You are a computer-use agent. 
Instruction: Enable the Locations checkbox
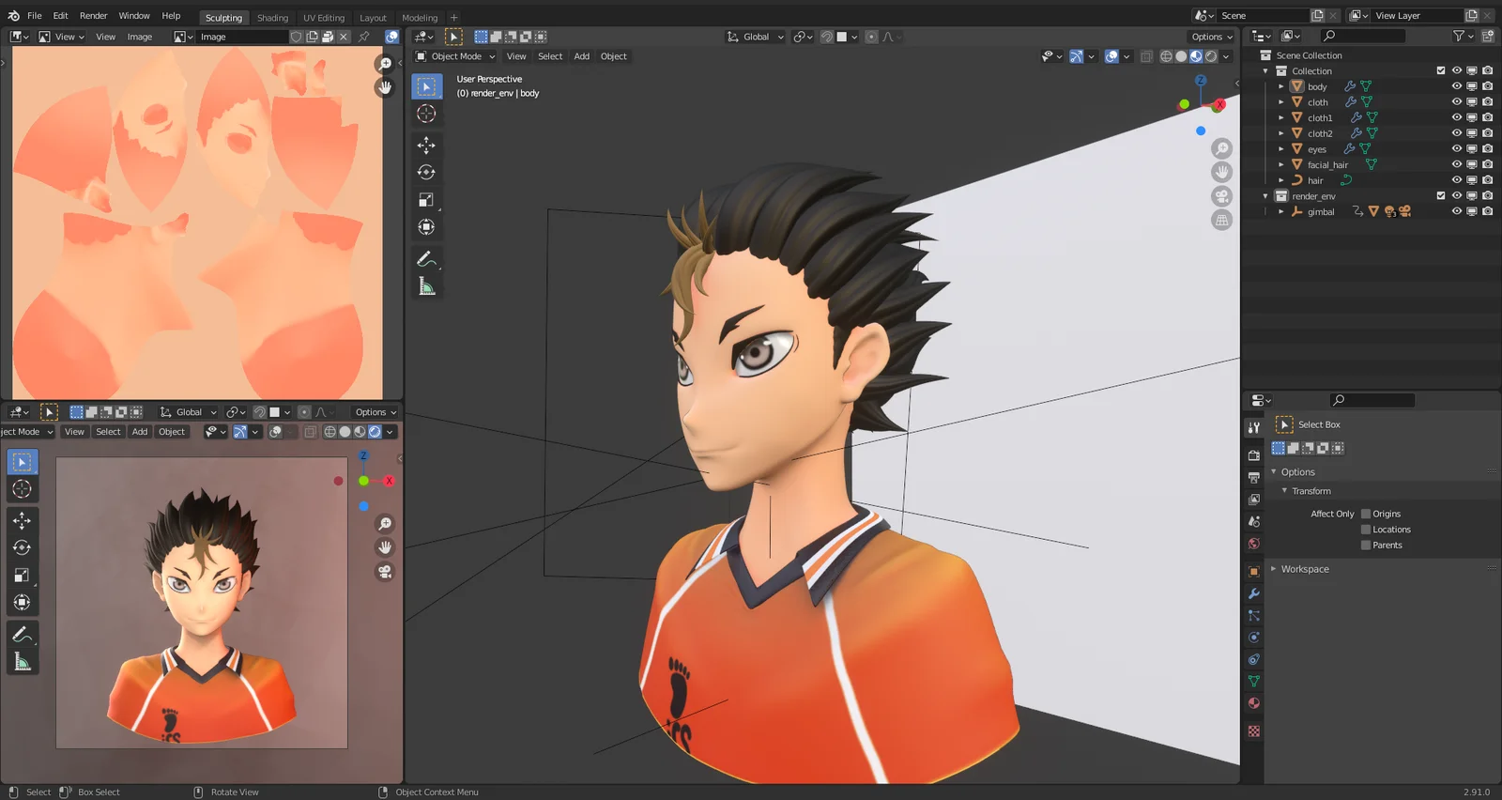click(1366, 530)
